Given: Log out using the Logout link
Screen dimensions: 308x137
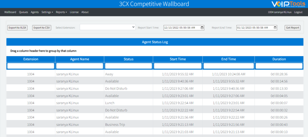Looking at the screenshot, I should 298,12.
